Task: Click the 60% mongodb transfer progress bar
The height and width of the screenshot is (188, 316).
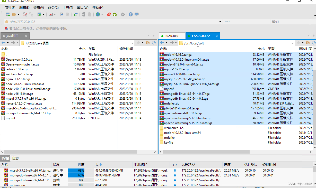Action: coord(81,175)
